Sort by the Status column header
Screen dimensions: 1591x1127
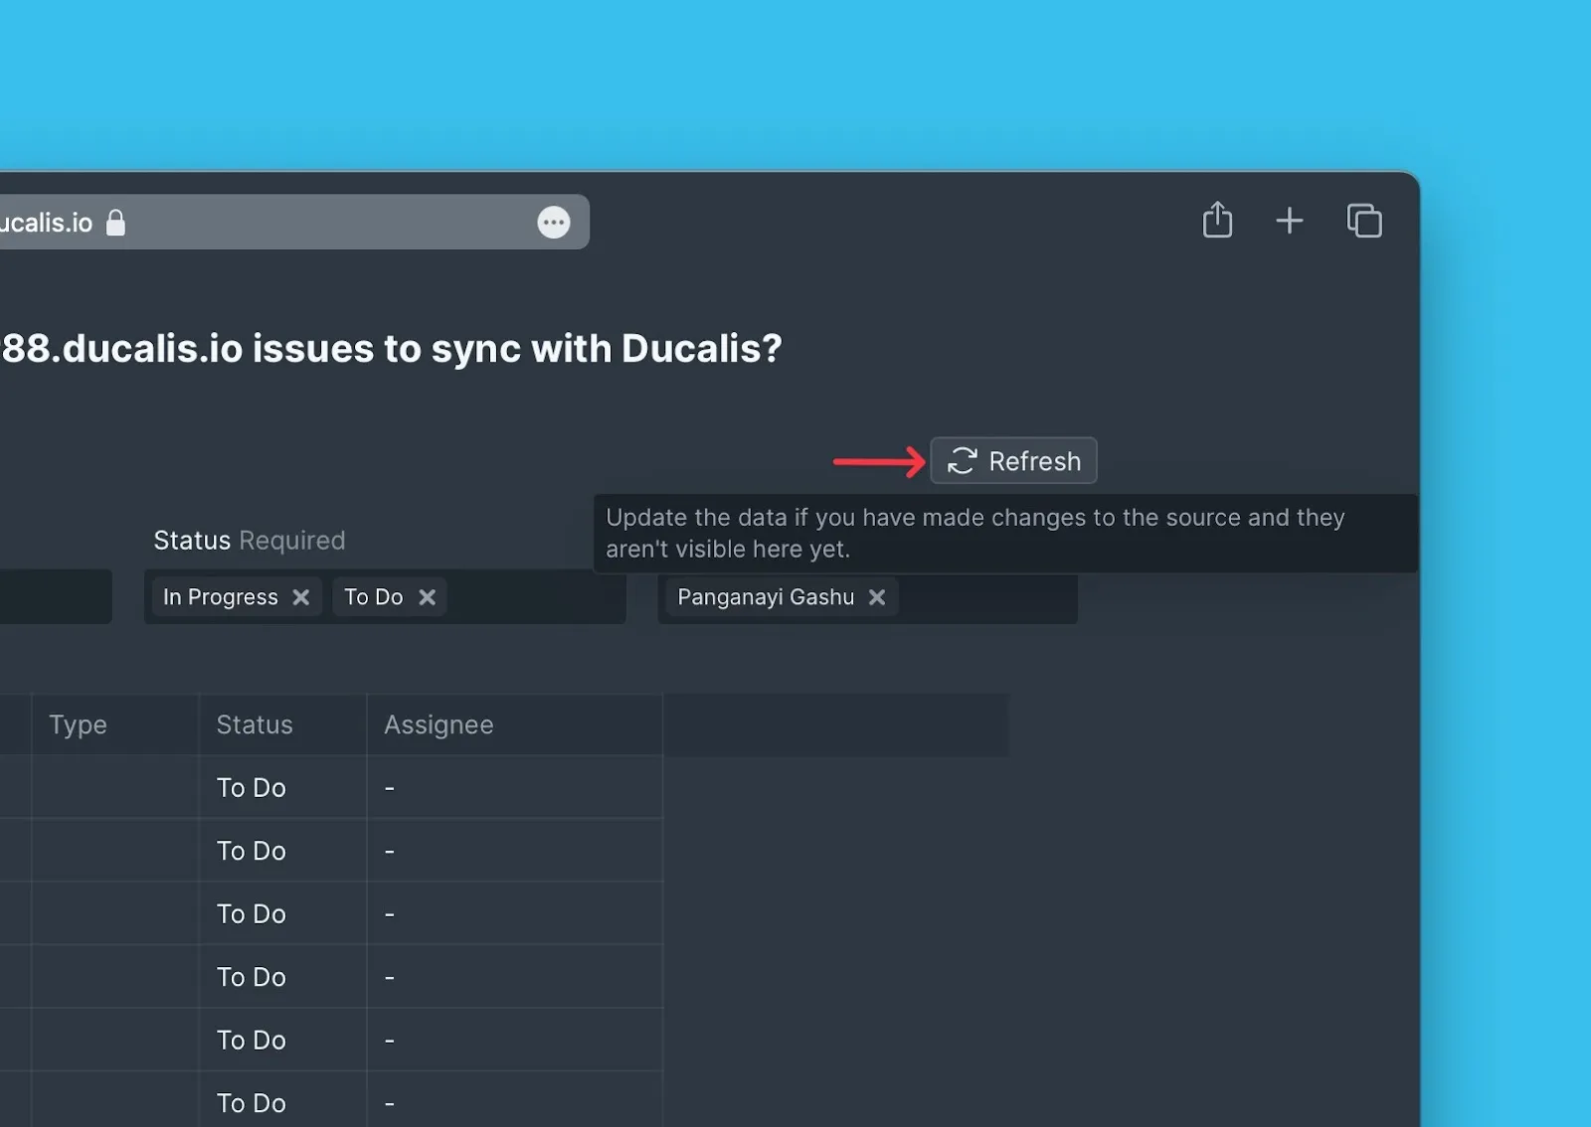point(255,724)
